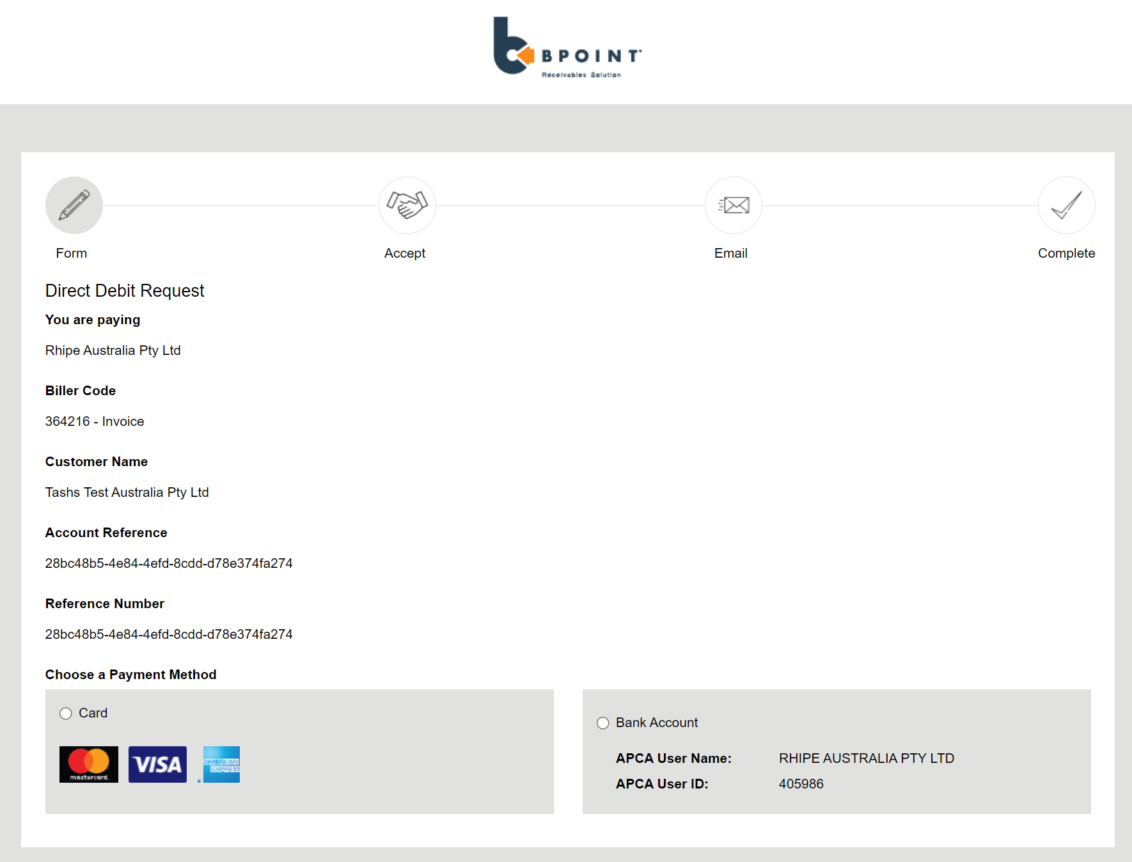The height and width of the screenshot is (862, 1132).
Task: Click the handshake Accept step icon
Action: (x=407, y=205)
